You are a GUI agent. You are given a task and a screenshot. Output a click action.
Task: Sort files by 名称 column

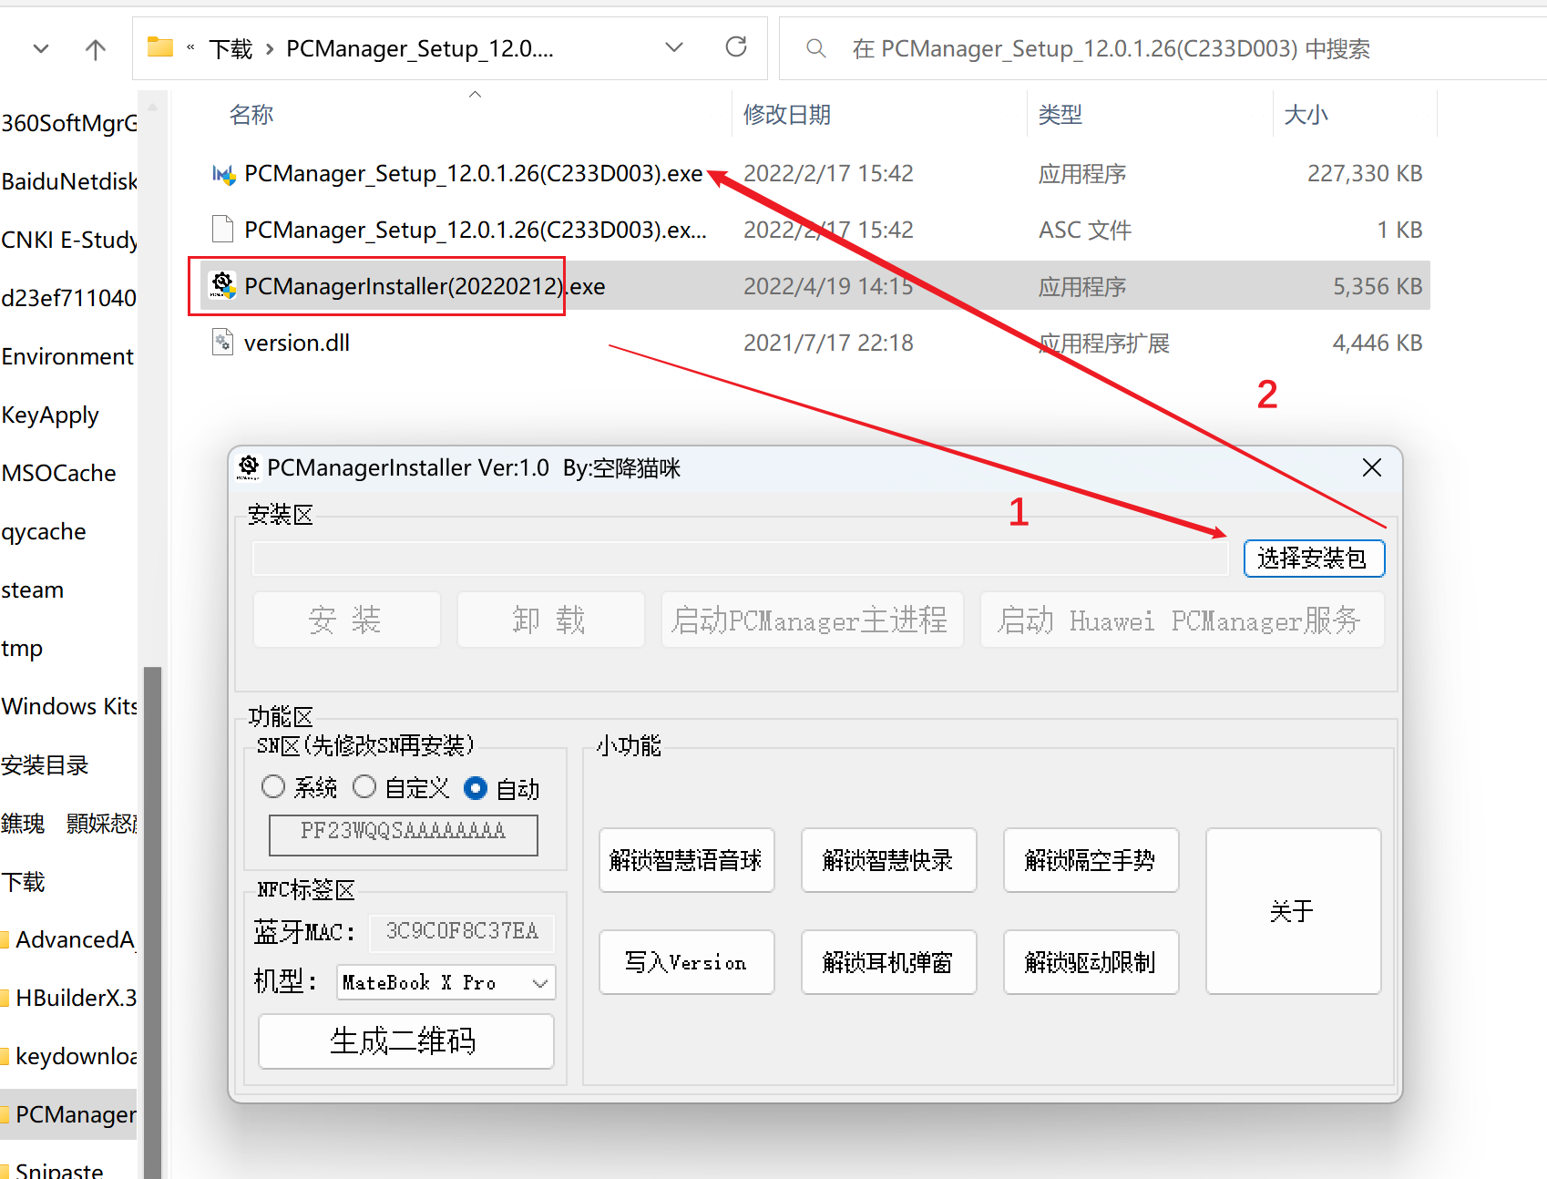251,115
